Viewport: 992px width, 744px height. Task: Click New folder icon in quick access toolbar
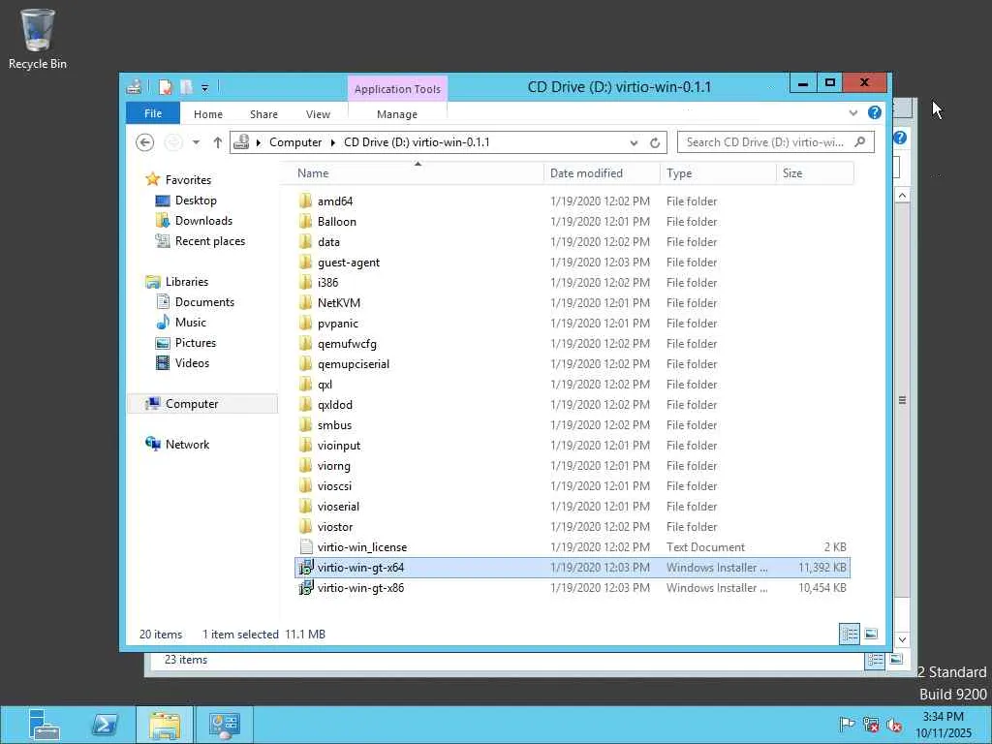187,87
